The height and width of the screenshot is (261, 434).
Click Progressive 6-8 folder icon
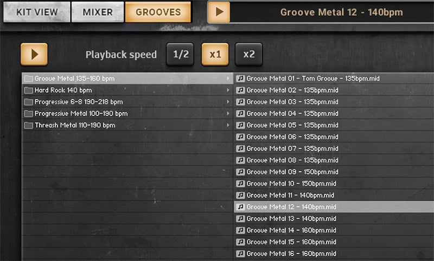click(28, 102)
